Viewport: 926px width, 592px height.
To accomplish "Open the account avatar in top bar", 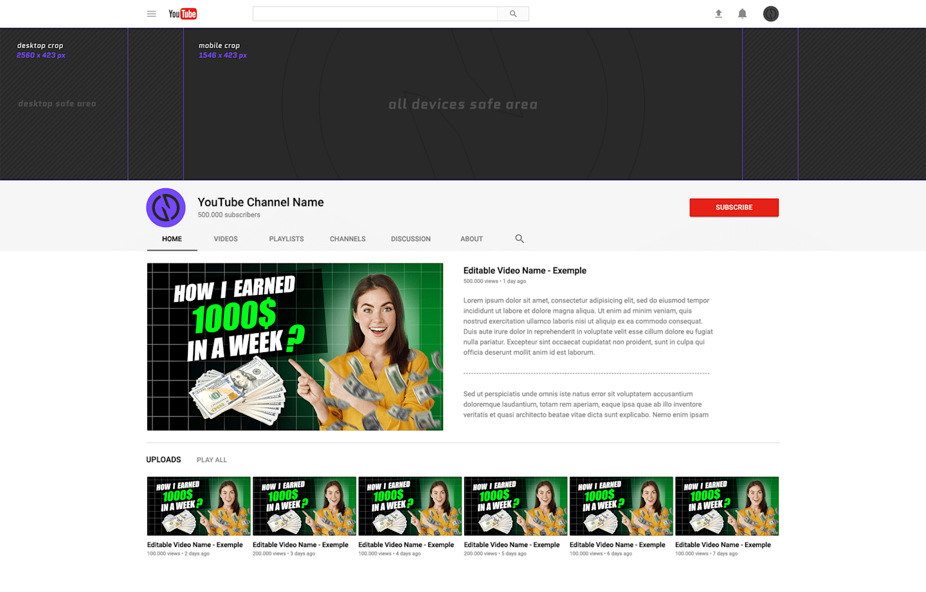I will [770, 13].
